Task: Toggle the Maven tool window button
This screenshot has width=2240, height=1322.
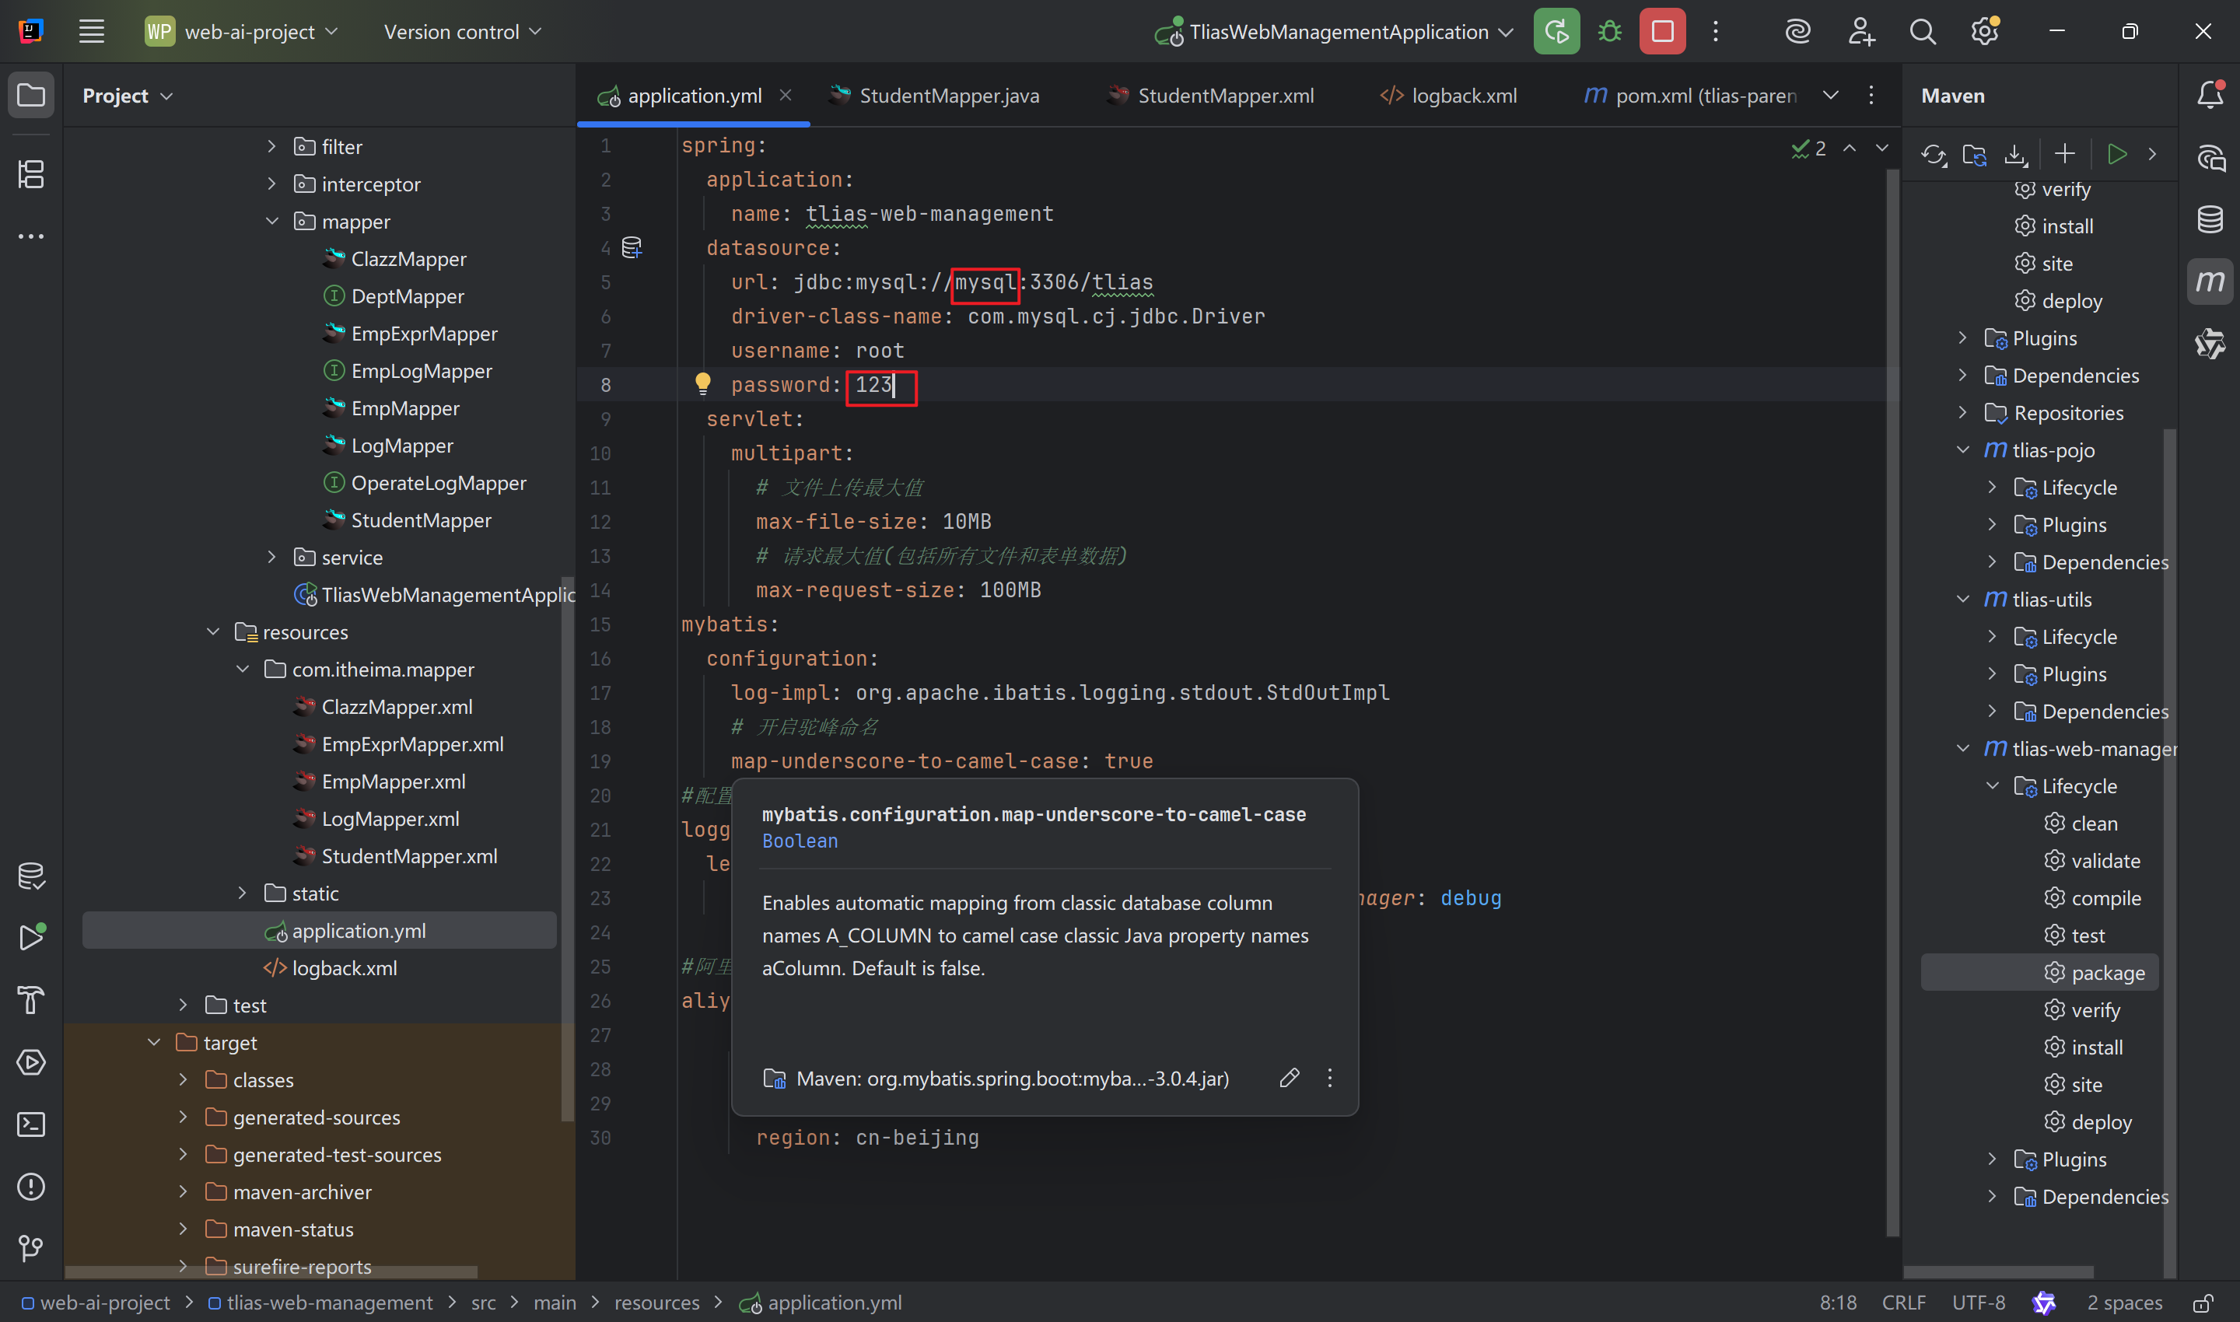Action: click(x=2210, y=282)
